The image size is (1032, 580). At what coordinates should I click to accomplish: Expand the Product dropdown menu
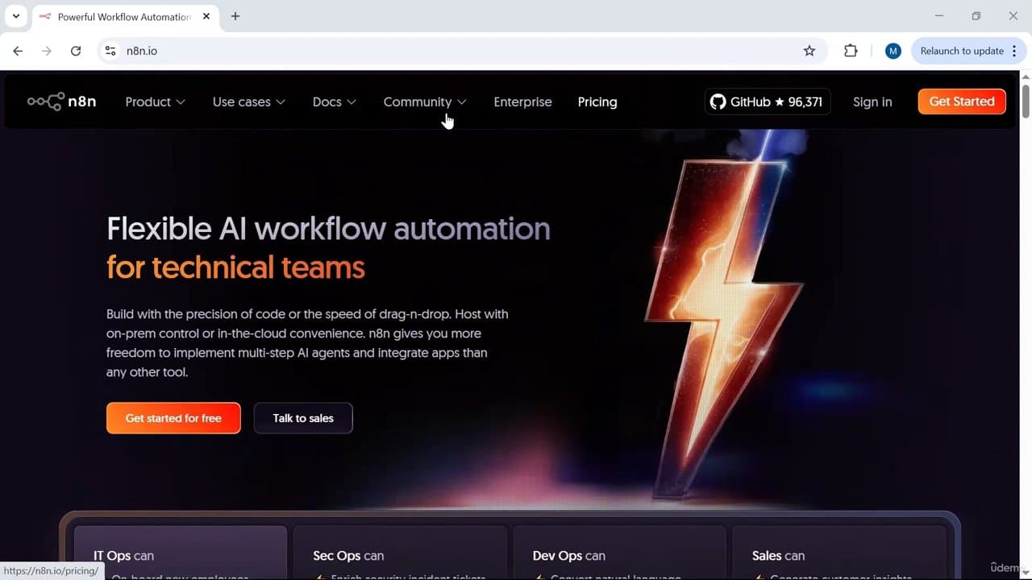(x=155, y=101)
